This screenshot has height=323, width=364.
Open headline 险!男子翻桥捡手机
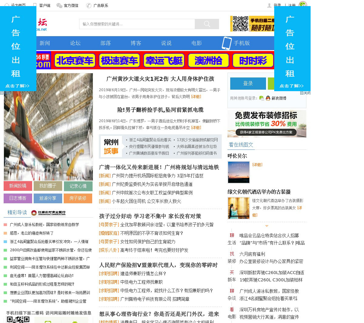160,110
